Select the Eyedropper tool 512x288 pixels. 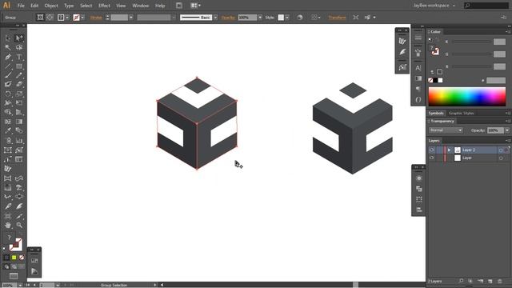pyautogui.click(x=8, y=131)
